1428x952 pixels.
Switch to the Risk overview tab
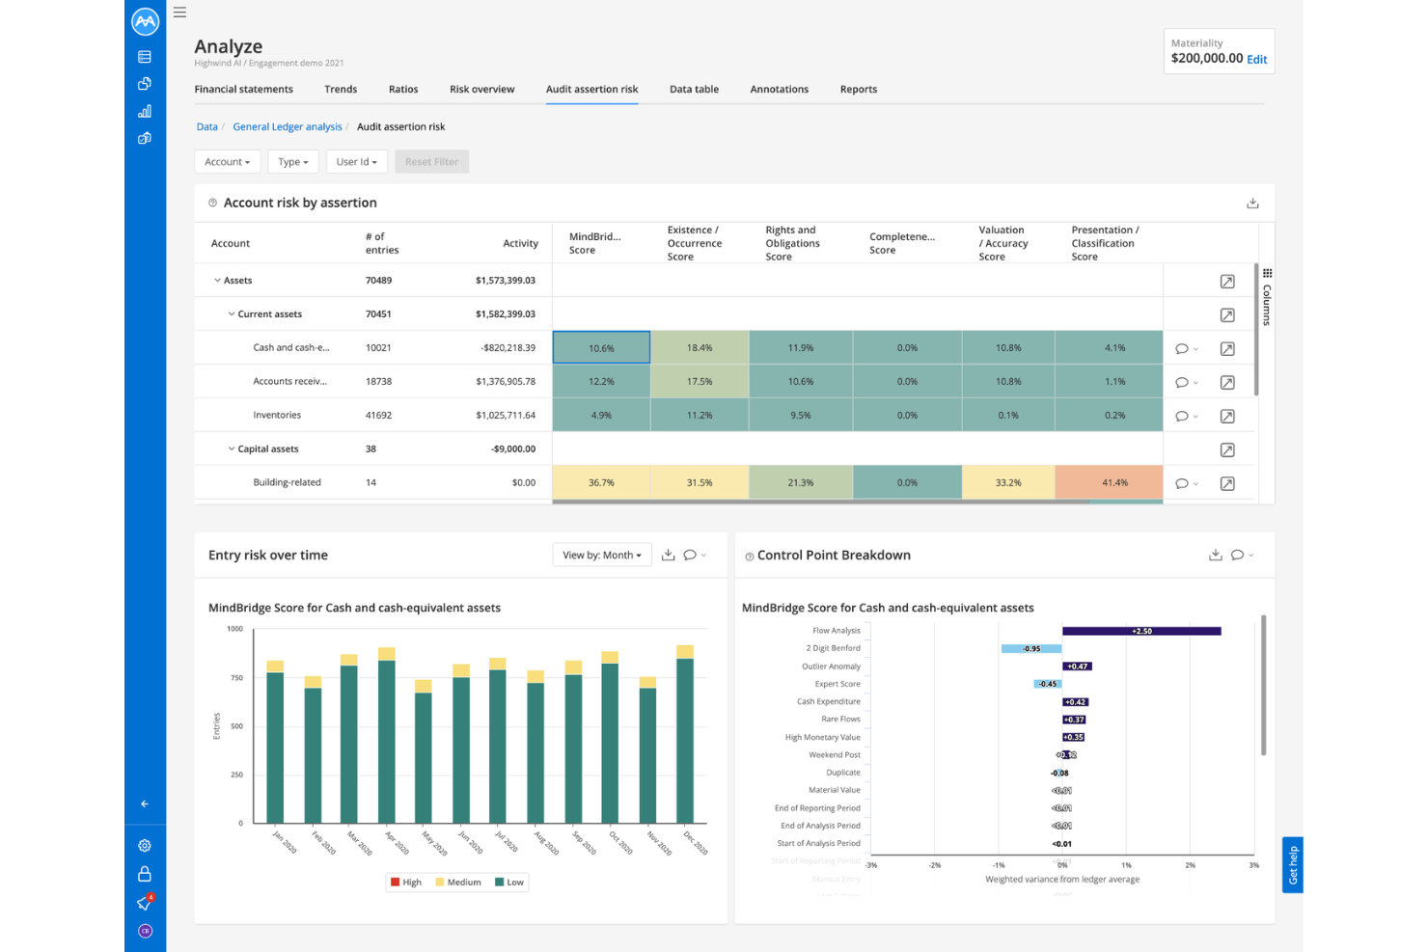pos(482,89)
